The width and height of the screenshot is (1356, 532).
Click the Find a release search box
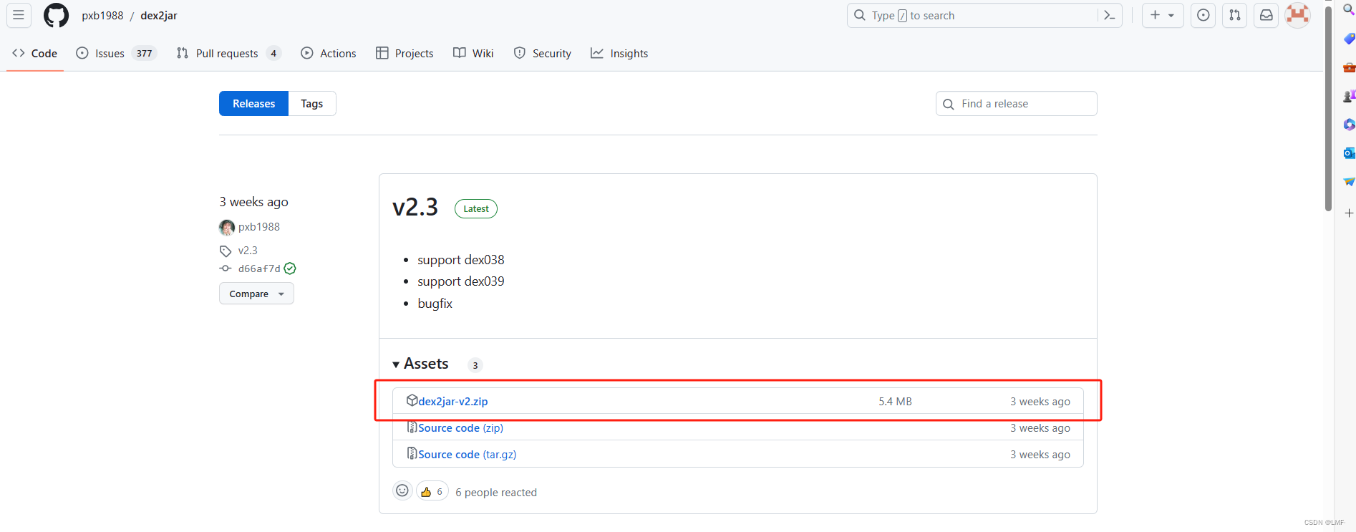pos(1016,103)
